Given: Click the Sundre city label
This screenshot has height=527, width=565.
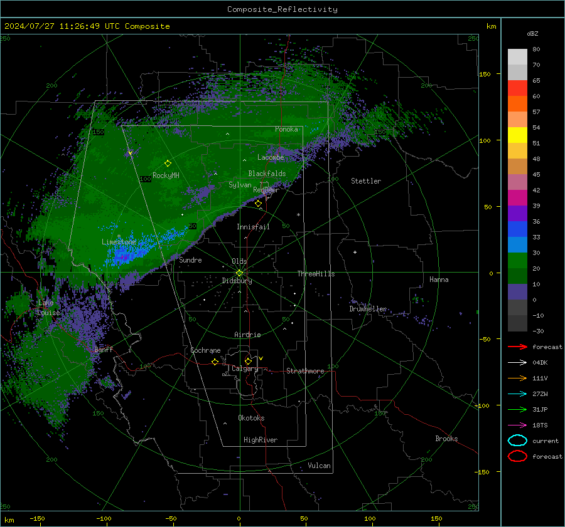Looking at the screenshot, I should click(190, 259).
